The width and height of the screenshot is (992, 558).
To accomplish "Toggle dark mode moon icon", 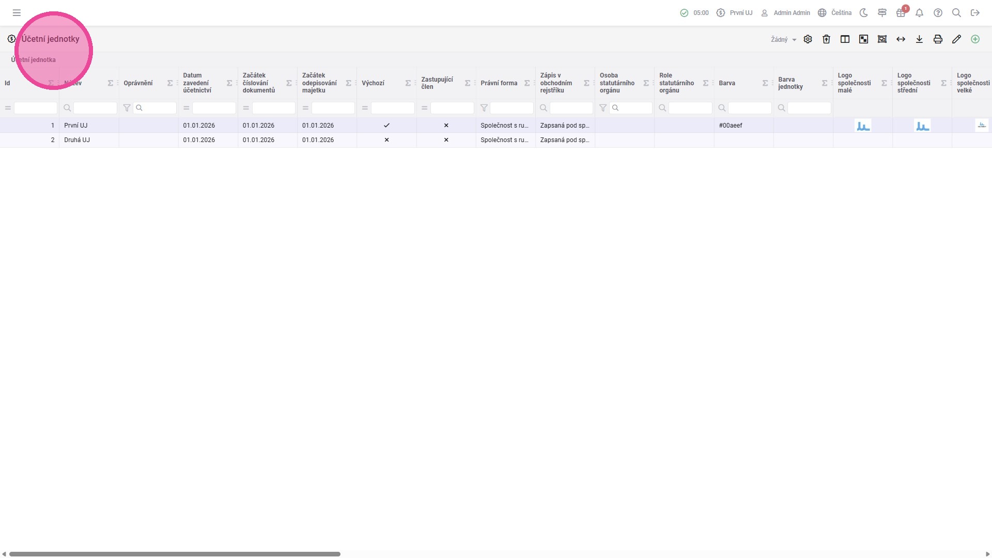I will click(x=863, y=13).
